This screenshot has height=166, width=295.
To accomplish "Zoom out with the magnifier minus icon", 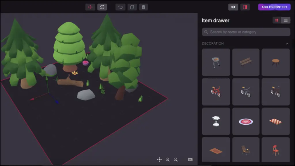I will [175, 159].
